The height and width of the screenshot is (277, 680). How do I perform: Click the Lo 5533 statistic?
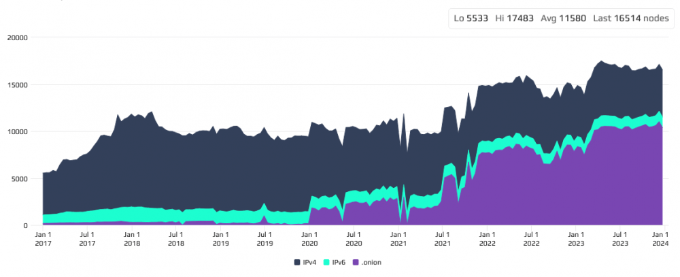point(471,18)
